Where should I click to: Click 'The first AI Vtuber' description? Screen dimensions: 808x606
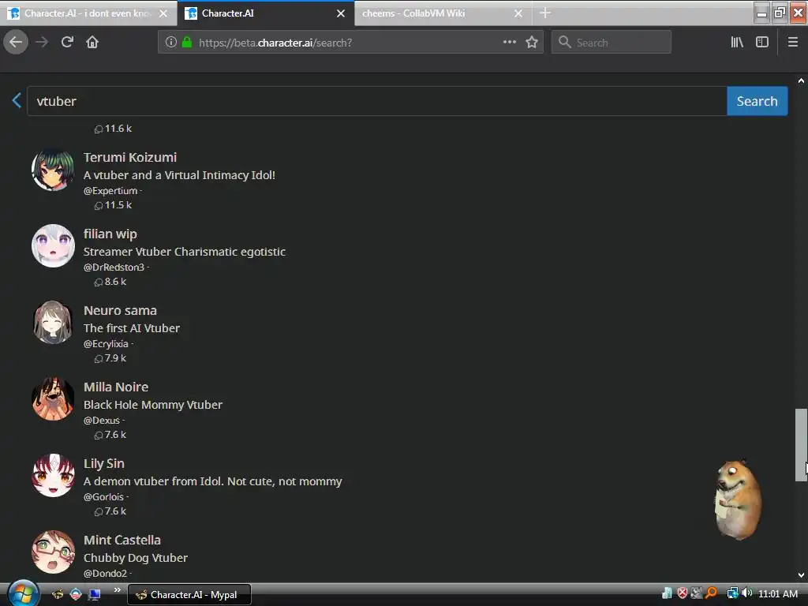tap(132, 328)
